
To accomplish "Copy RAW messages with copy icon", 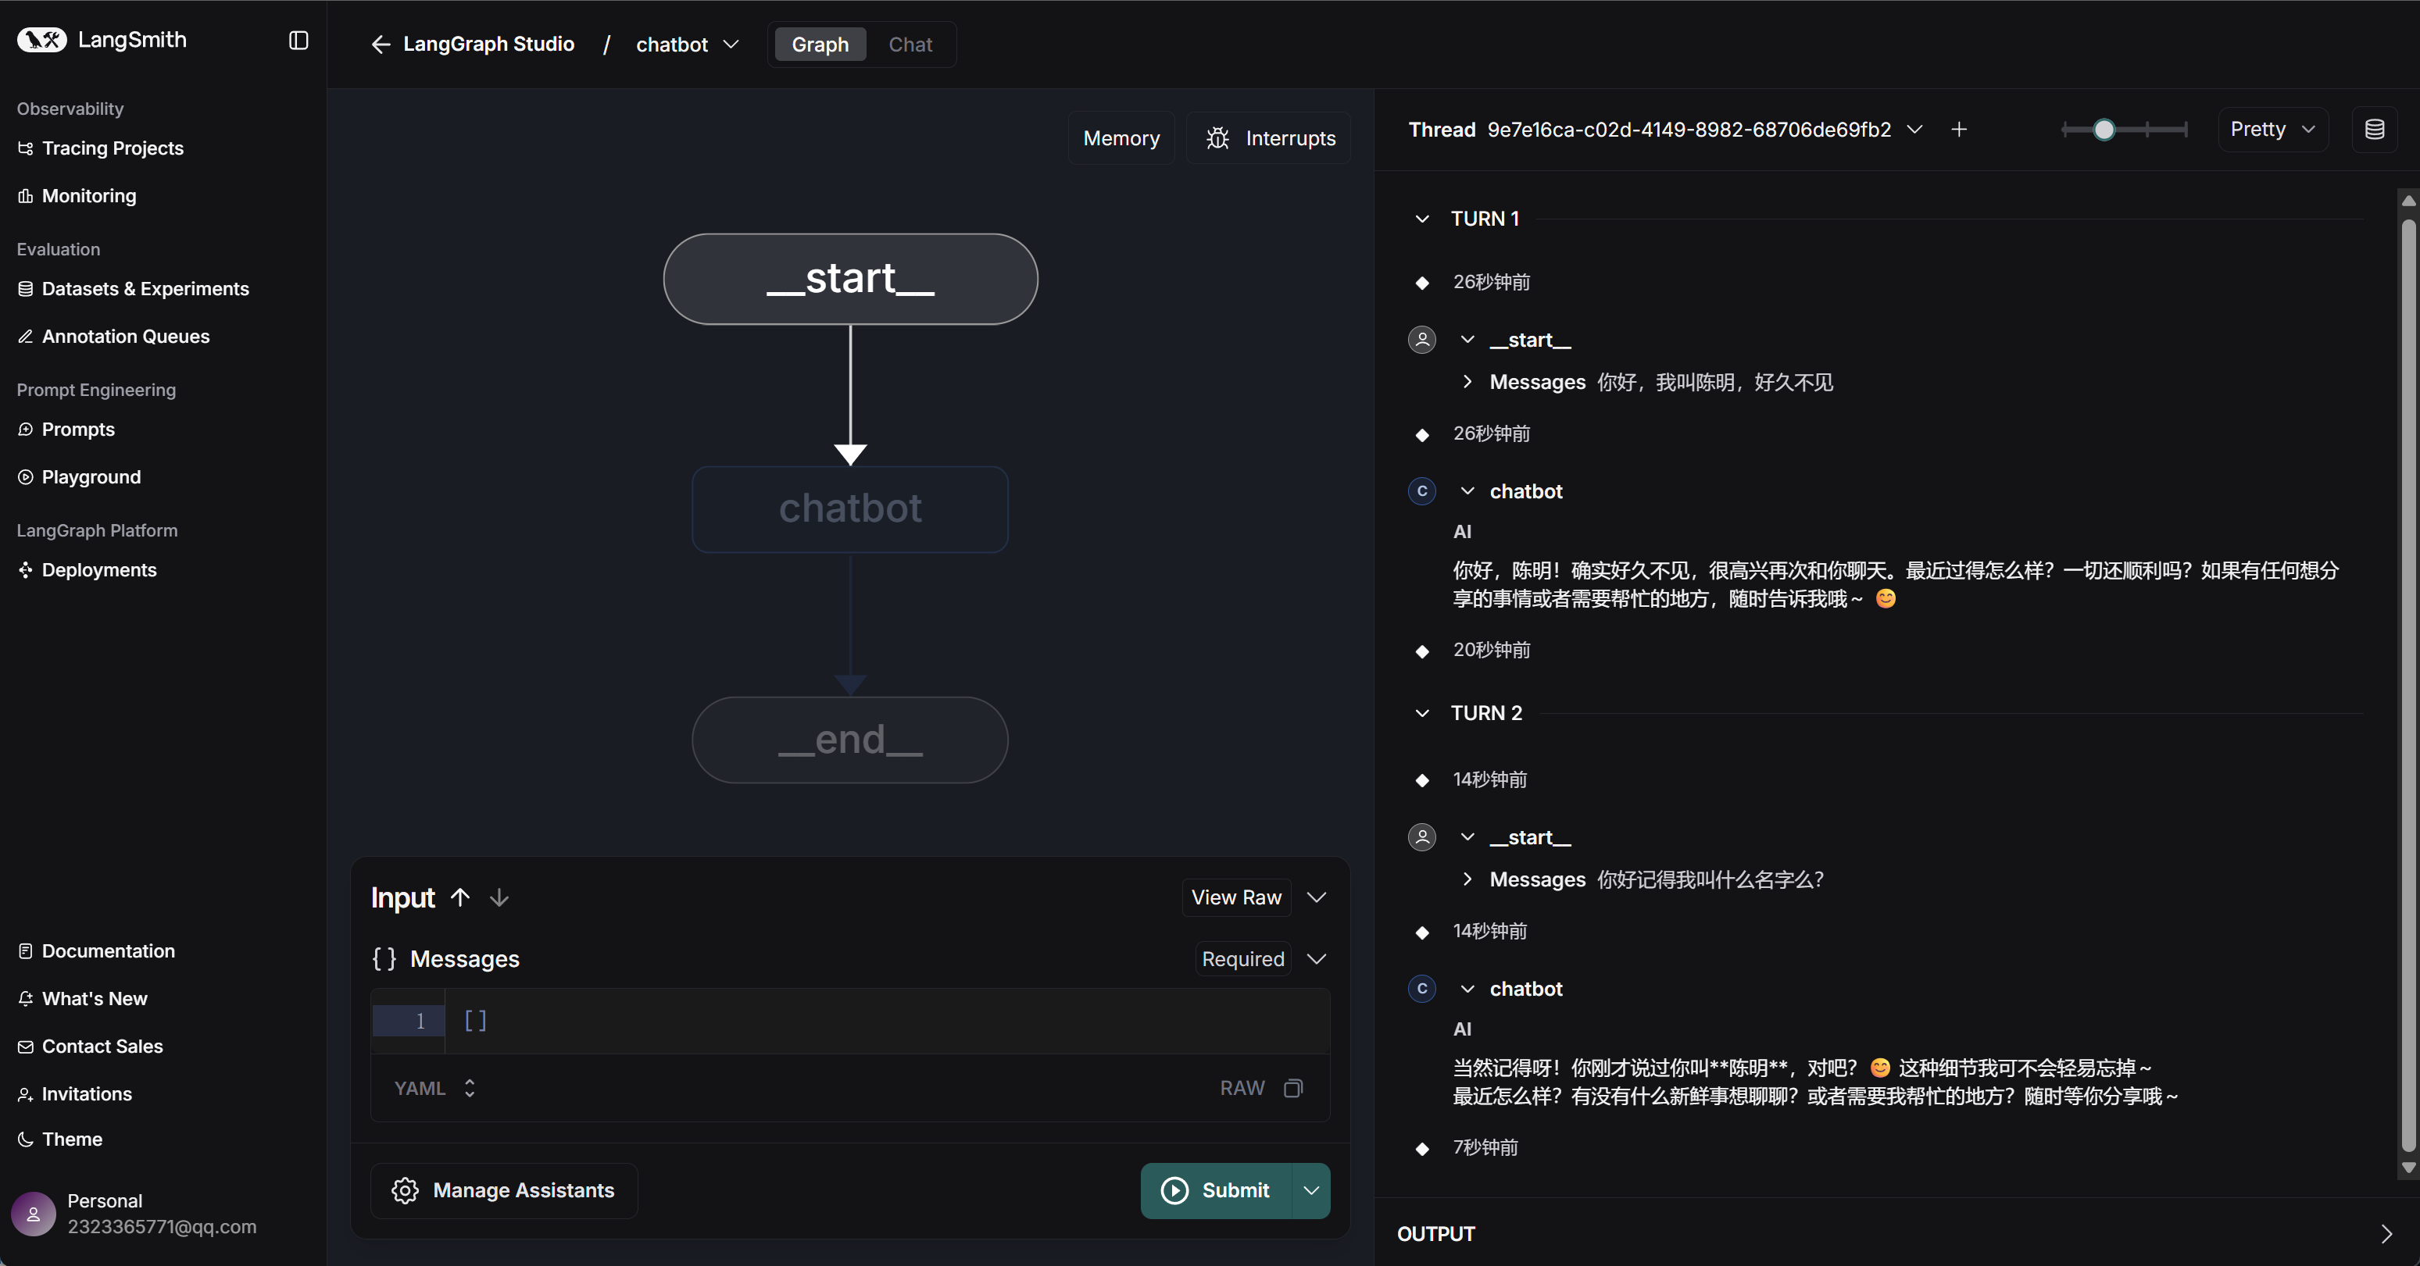I will (x=1294, y=1088).
